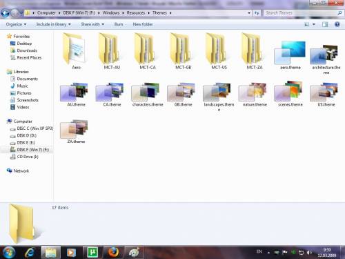Viewport: 345px width, 259px height.
Task: Click the refresh button next to address bar
Action: (257, 13)
